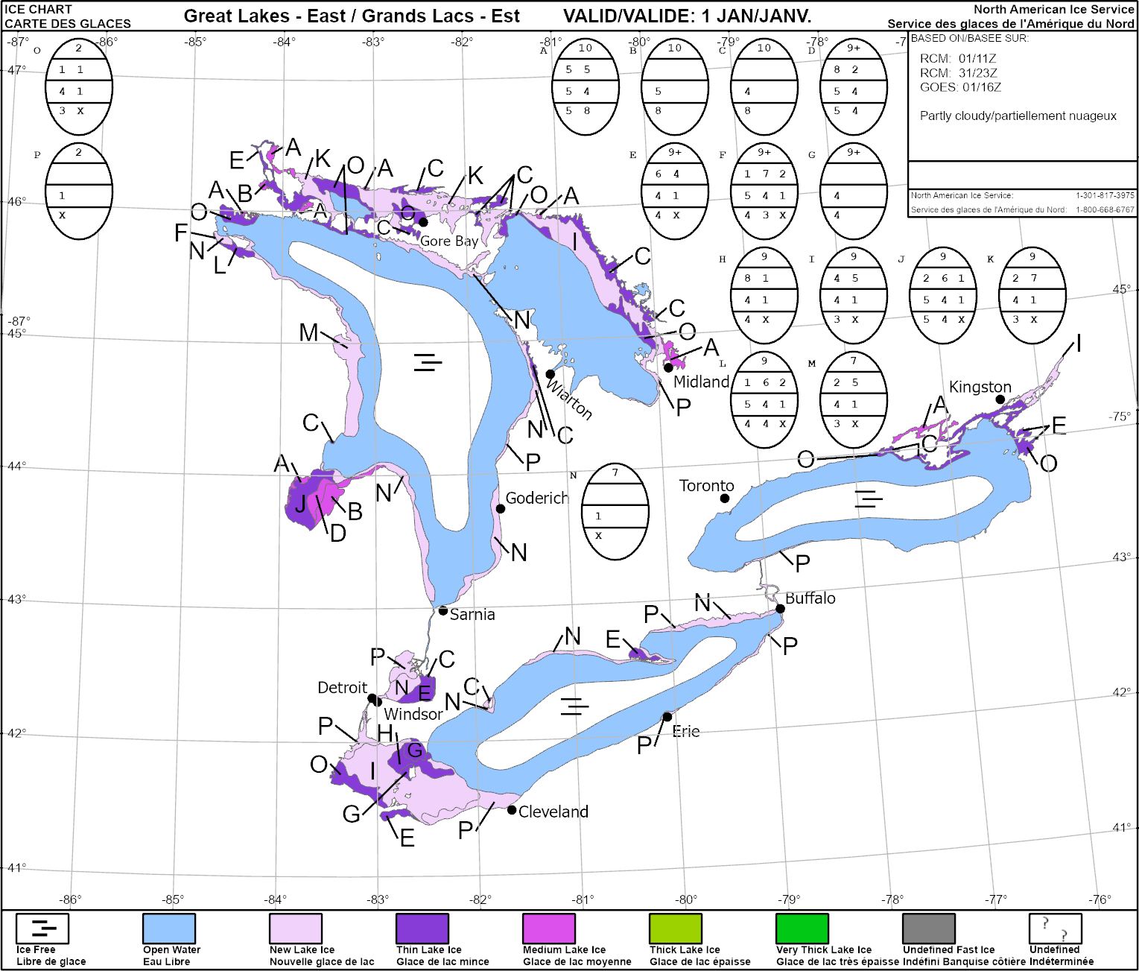The width and height of the screenshot is (1139, 971).
Task: Click the egg code oval labeled J
Action: 943,296
